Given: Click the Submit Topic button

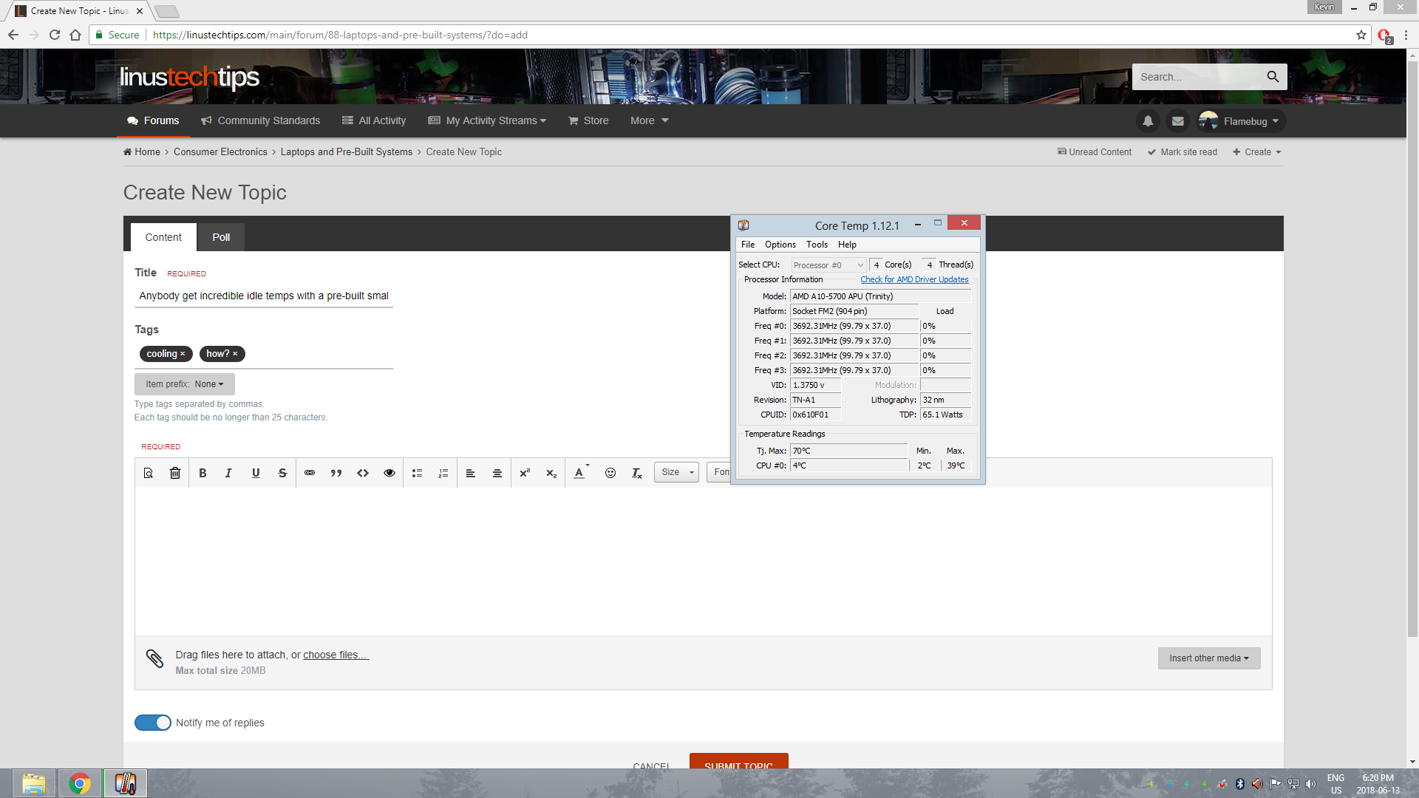Looking at the screenshot, I should click(739, 761).
